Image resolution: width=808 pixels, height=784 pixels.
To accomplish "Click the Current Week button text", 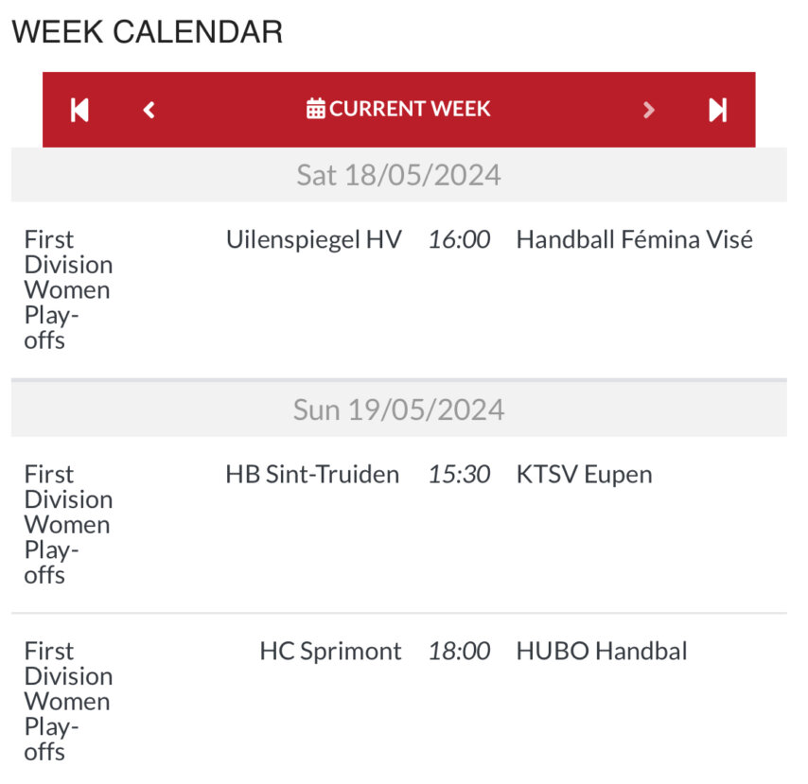I will [x=410, y=109].
